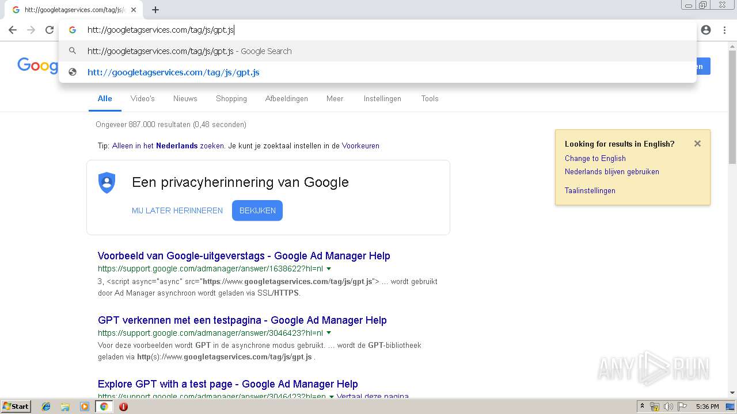737x414 pixels.
Task: Click the 5:36 PM taskbar clock
Action: point(707,407)
